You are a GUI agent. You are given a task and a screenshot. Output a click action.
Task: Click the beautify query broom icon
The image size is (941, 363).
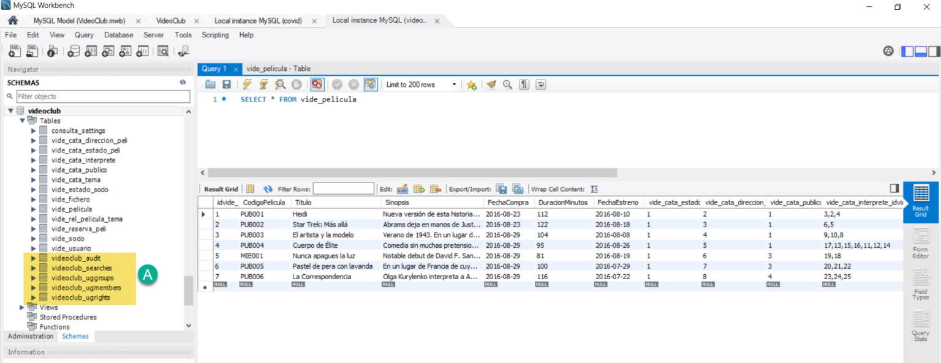point(491,85)
